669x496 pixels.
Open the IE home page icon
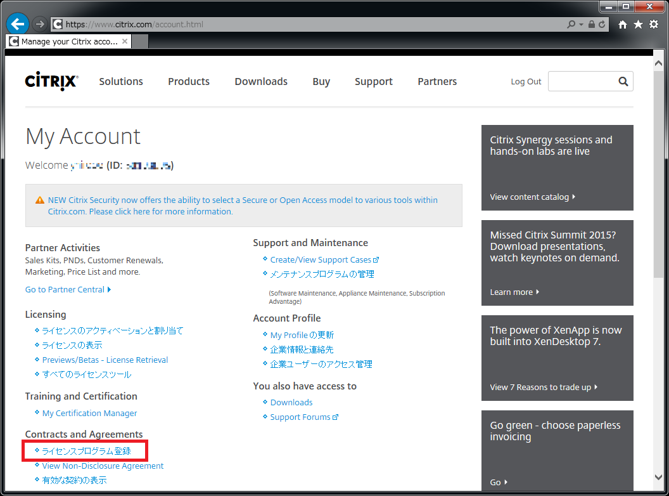click(623, 24)
